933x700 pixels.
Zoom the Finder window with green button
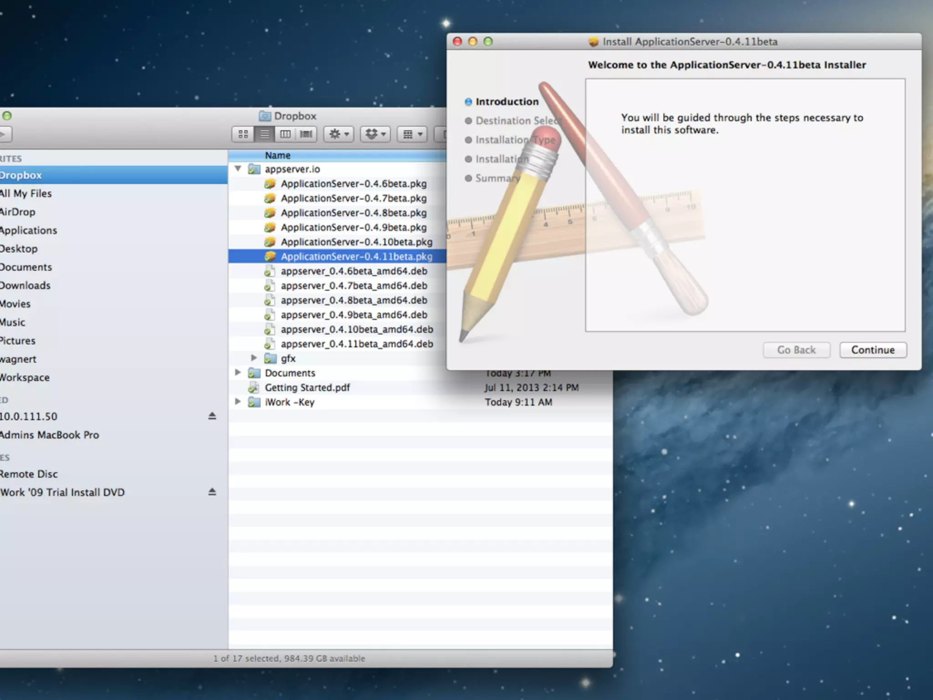point(7,116)
